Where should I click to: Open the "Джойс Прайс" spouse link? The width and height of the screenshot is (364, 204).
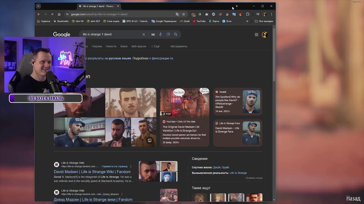pos(221,167)
